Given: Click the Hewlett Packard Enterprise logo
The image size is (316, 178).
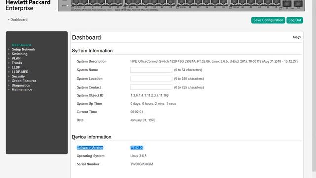Looking at the screenshot, I should 28,5.
